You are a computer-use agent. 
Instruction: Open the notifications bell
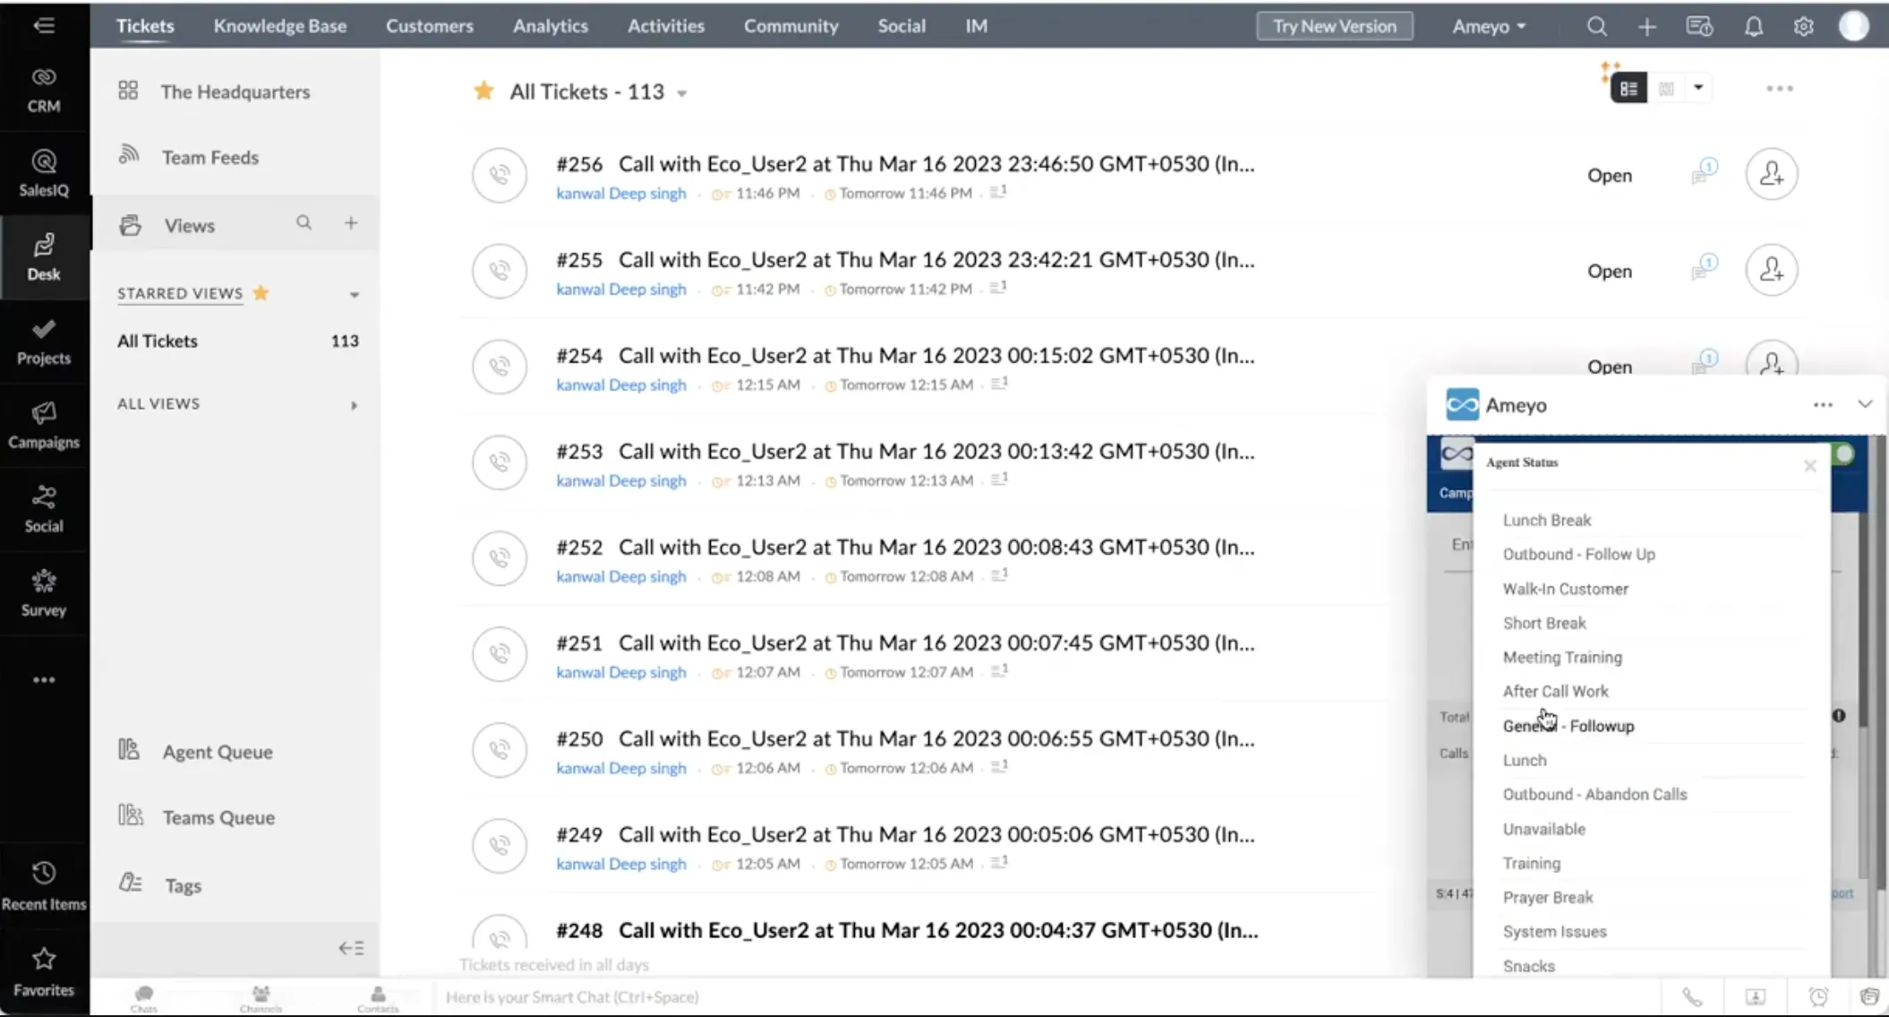[1754, 27]
